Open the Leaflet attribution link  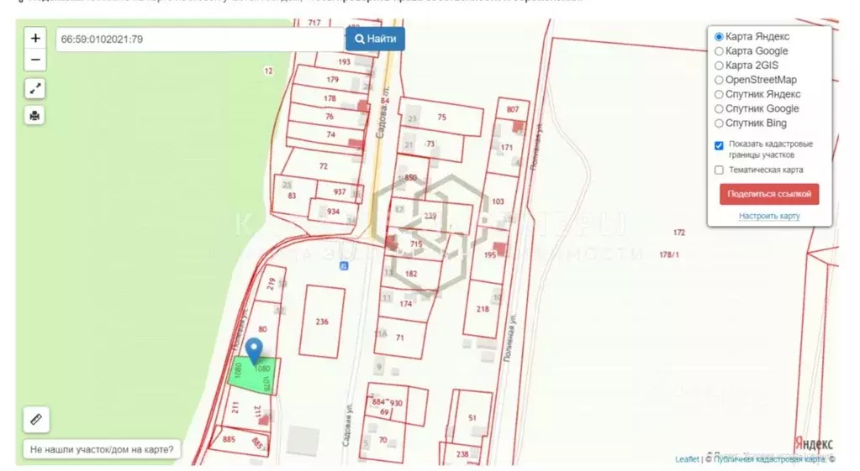point(687,459)
